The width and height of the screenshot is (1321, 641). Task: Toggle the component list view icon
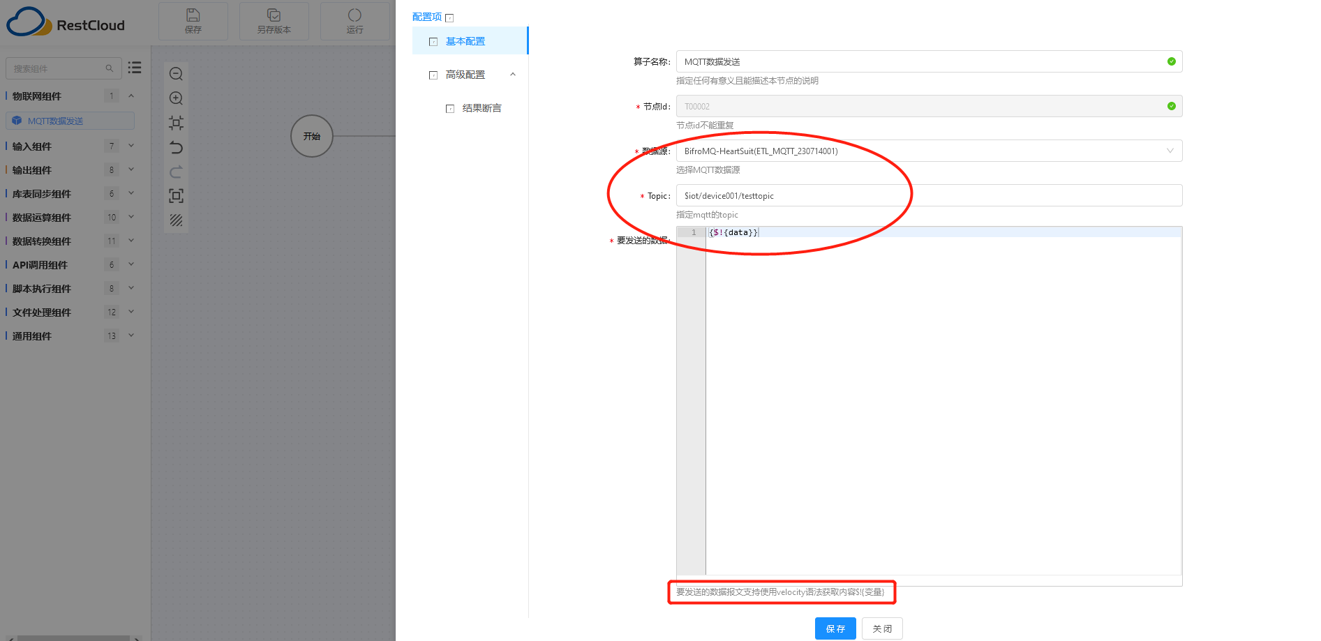point(135,68)
